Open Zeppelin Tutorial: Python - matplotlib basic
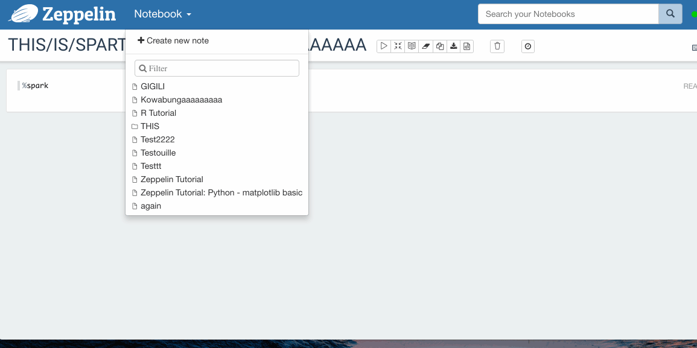The height and width of the screenshot is (348, 697). 221,193
